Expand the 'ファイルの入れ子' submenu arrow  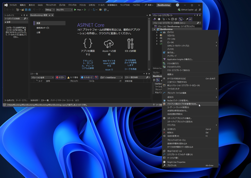pos(216,89)
